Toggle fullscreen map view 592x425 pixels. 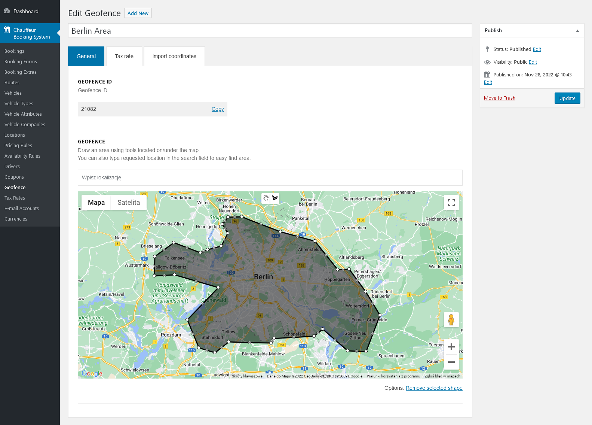coord(451,203)
